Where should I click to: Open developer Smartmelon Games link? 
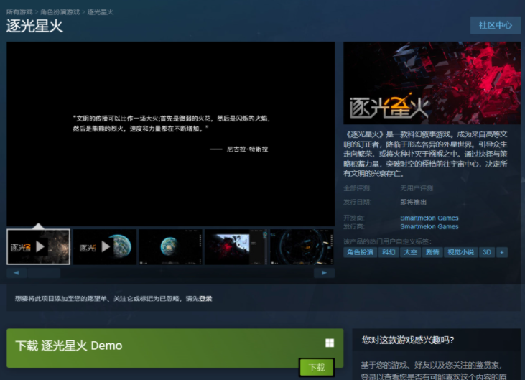click(429, 218)
